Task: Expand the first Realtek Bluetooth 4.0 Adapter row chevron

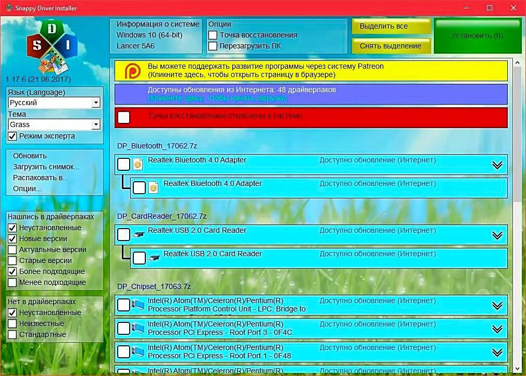Action: coord(497,165)
